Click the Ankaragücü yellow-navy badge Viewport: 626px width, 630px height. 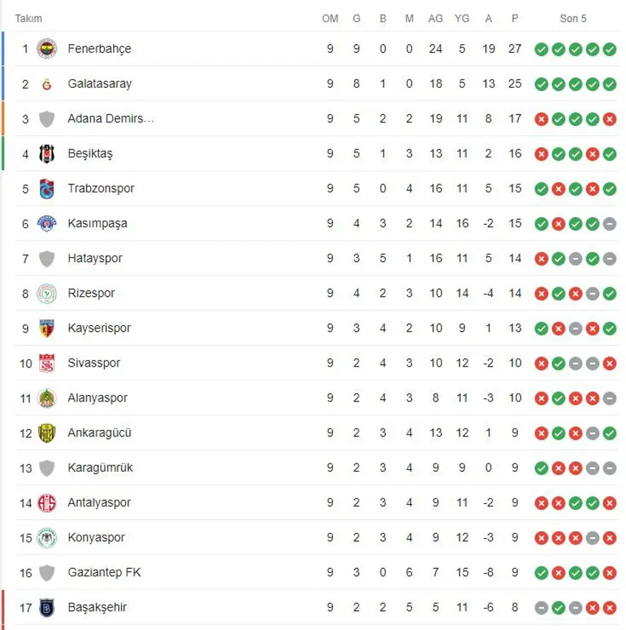(x=47, y=433)
